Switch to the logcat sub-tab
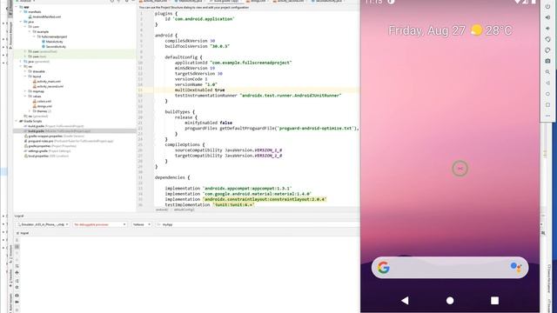 coord(23,233)
